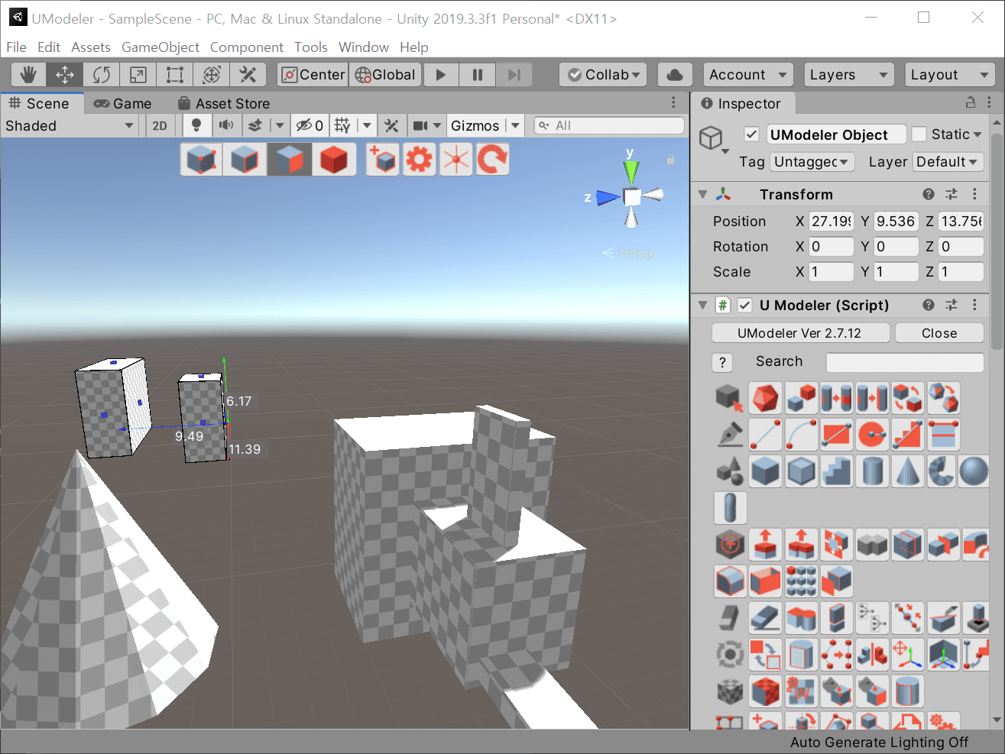Click the question mark help button
1005x754 pixels.
pyautogui.click(x=722, y=362)
